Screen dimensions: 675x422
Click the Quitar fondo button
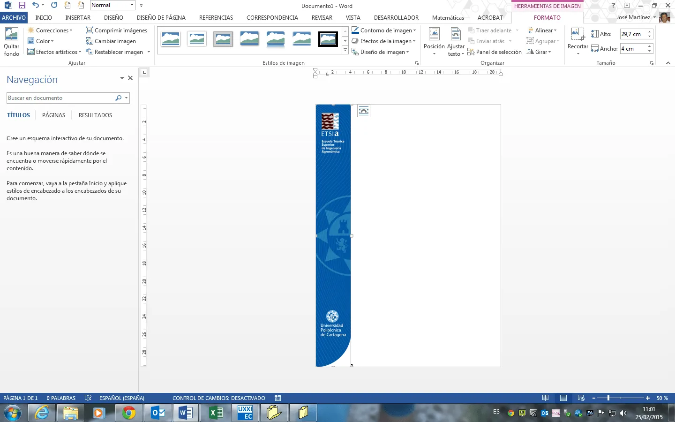pos(11,42)
